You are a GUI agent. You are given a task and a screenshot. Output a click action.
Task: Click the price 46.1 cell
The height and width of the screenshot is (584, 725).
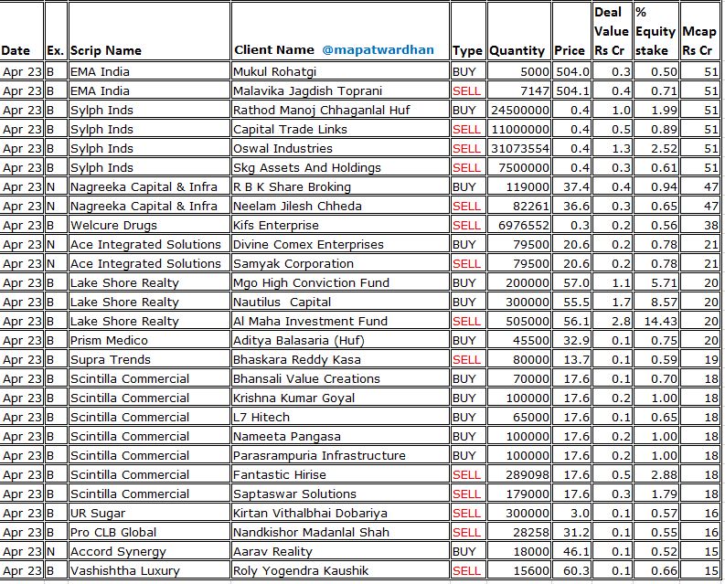(x=571, y=551)
